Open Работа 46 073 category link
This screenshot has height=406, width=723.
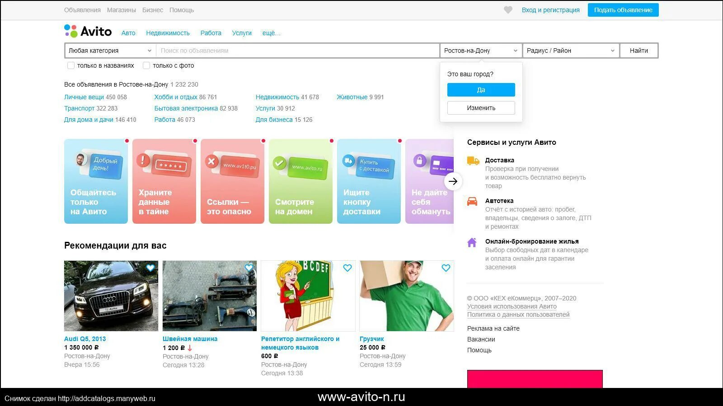coord(164,120)
